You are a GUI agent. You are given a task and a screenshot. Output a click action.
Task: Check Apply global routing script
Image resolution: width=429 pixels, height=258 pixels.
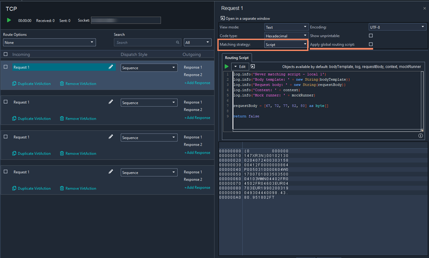coord(370,44)
